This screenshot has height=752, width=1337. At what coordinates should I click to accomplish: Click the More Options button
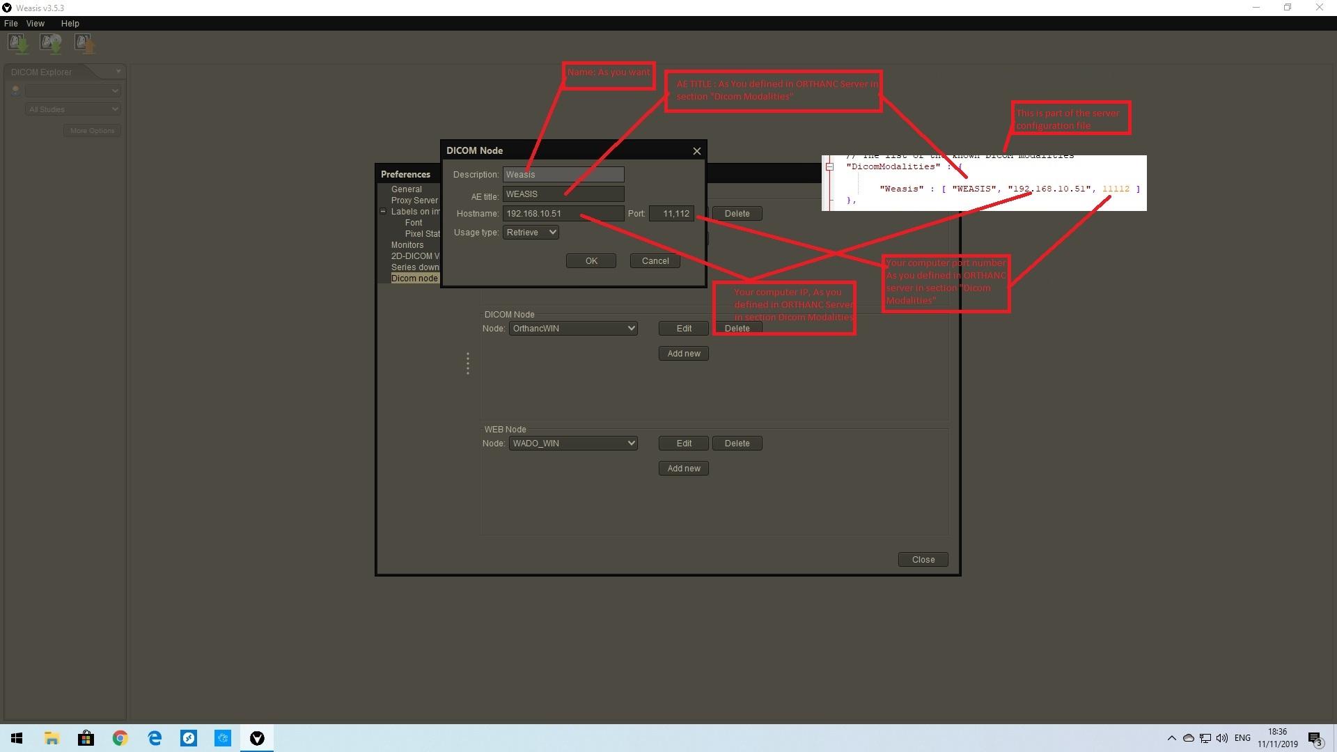pyautogui.click(x=92, y=131)
